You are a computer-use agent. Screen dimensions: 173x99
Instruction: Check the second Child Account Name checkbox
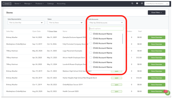[x=91, y=38]
